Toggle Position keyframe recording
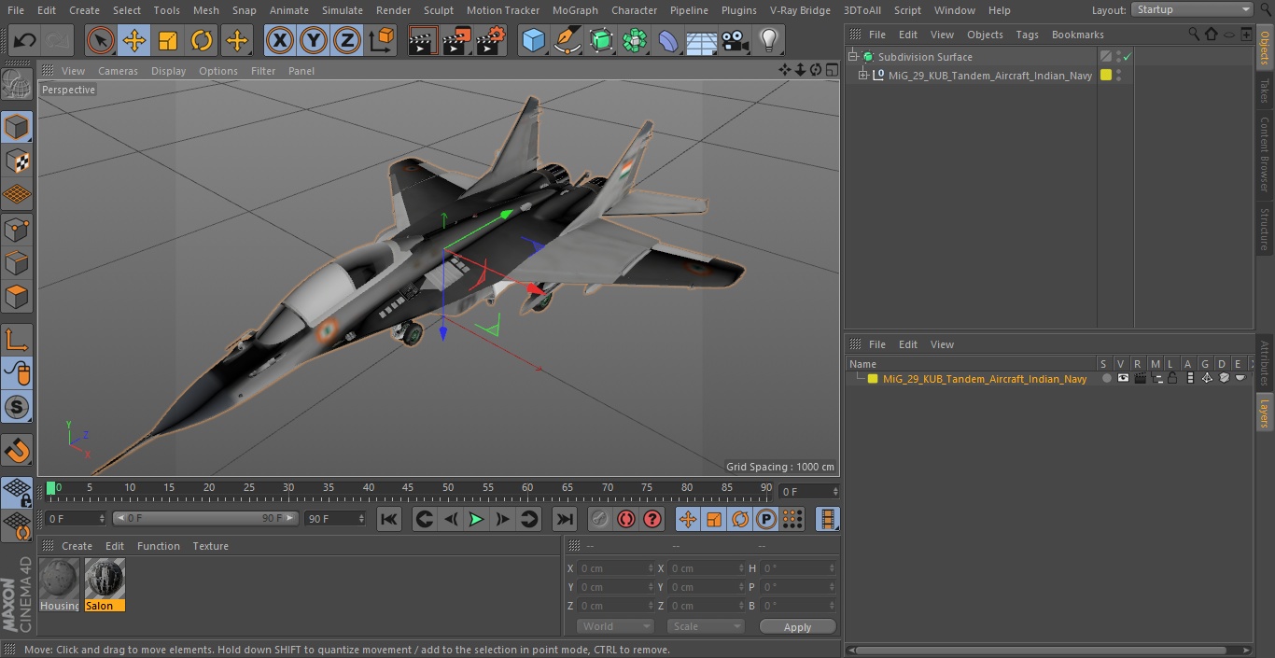The width and height of the screenshot is (1275, 658). (688, 519)
